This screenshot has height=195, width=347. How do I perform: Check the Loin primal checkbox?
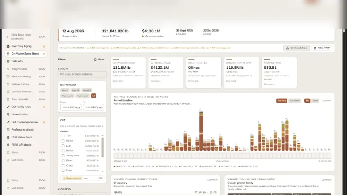[63, 146]
